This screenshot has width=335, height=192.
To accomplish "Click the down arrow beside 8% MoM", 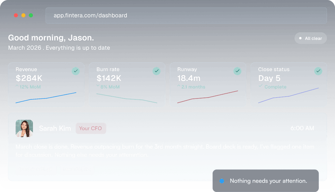I will pyautogui.click(x=98, y=86).
